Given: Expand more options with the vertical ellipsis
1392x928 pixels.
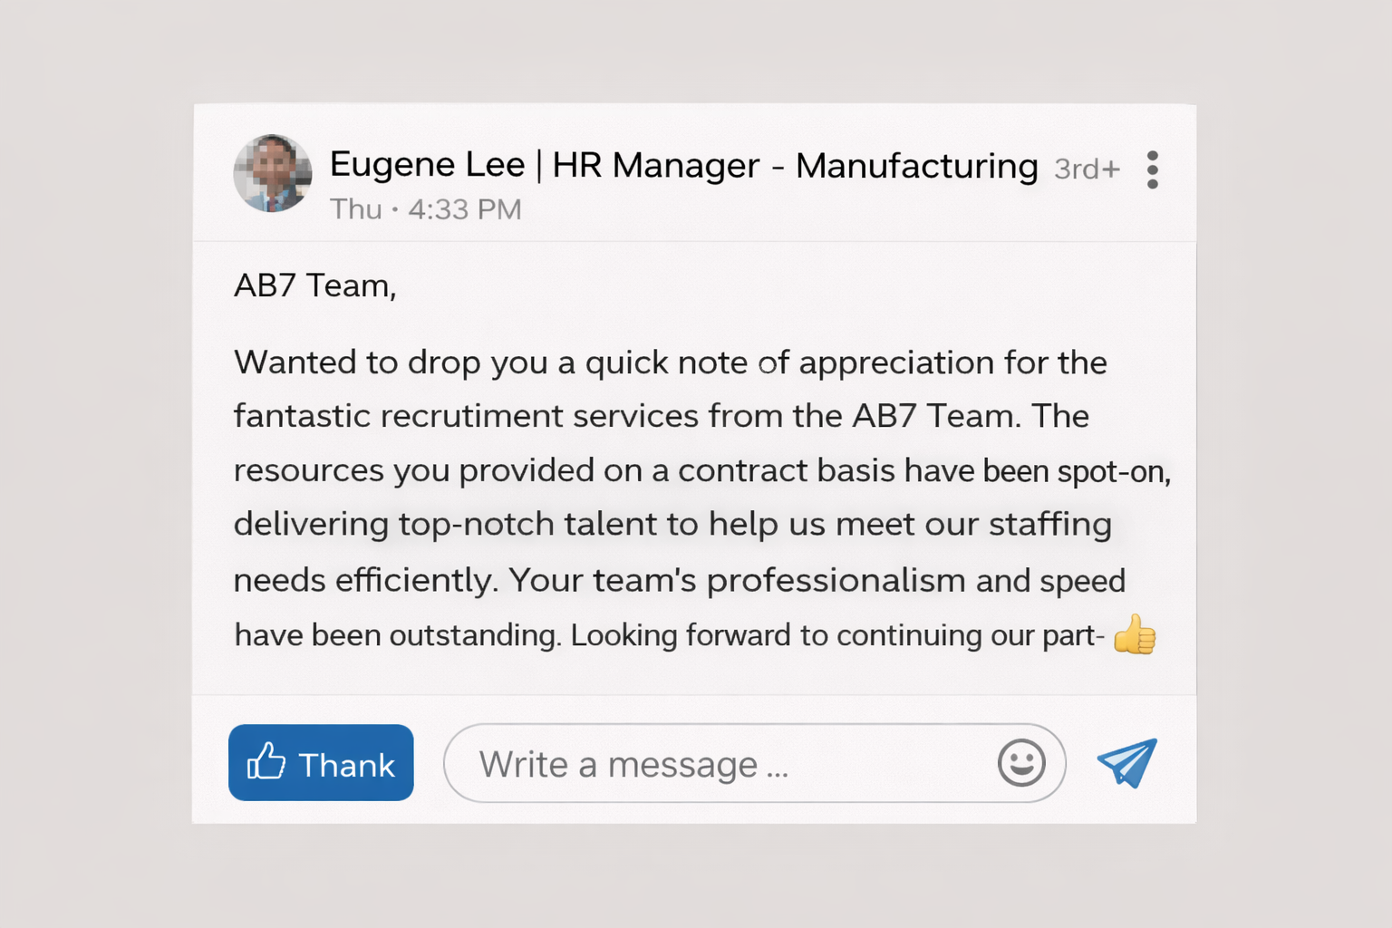Looking at the screenshot, I should (x=1153, y=169).
